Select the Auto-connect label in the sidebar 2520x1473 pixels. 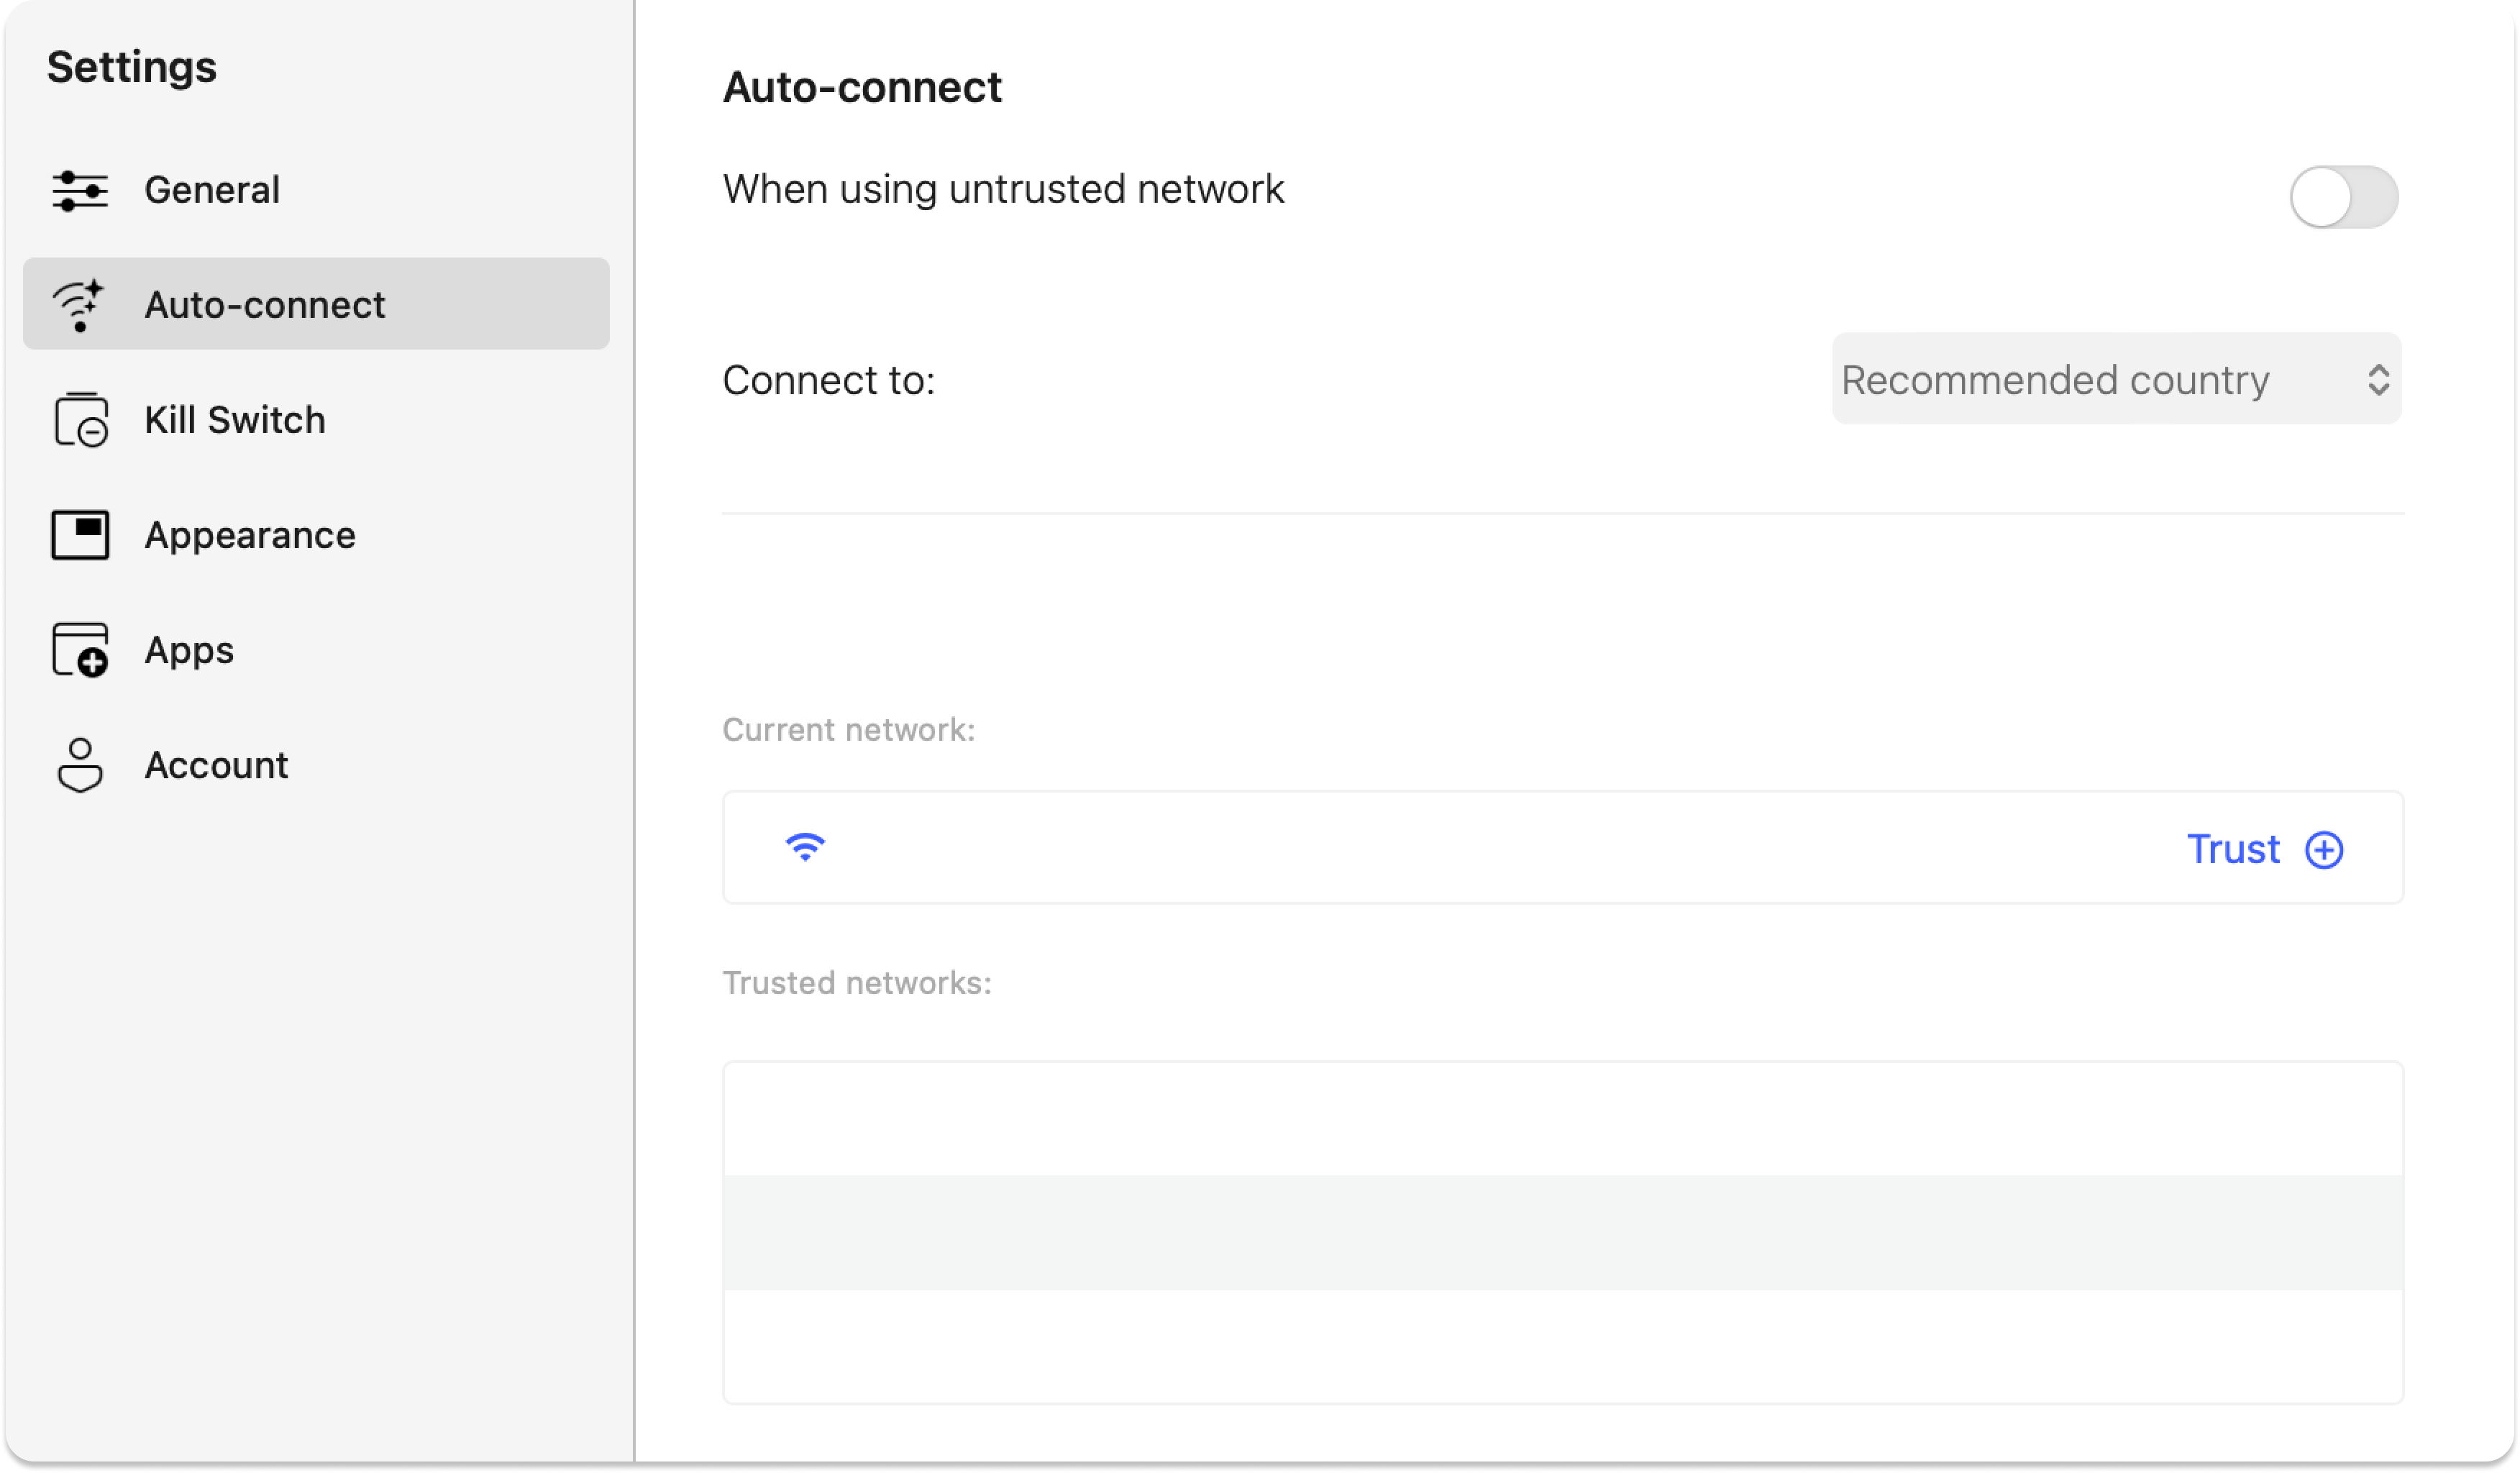(x=265, y=305)
